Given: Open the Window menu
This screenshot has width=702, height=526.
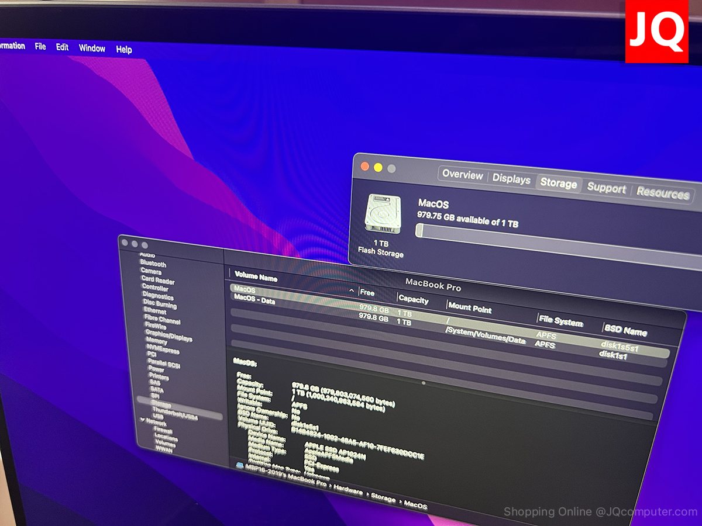Looking at the screenshot, I should 92,48.
